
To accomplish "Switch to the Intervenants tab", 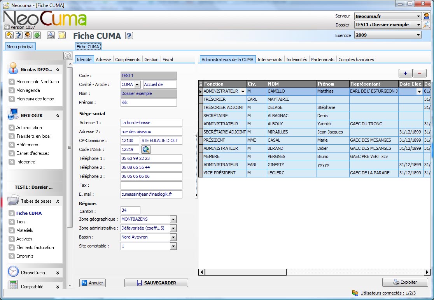I will point(270,60).
